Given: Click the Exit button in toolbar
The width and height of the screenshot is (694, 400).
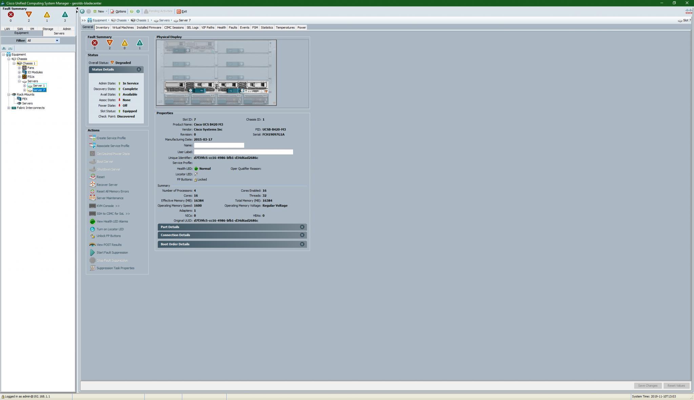Looking at the screenshot, I should pos(182,11).
